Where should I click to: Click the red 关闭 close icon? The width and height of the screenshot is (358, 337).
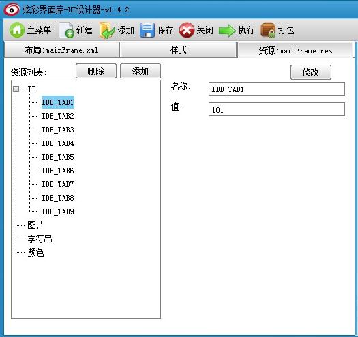pos(187,30)
